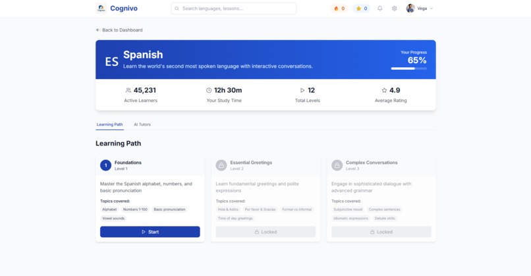The height and width of the screenshot is (276, 531).
Task: Click the active learners people icon
Action: coord(128,90)
